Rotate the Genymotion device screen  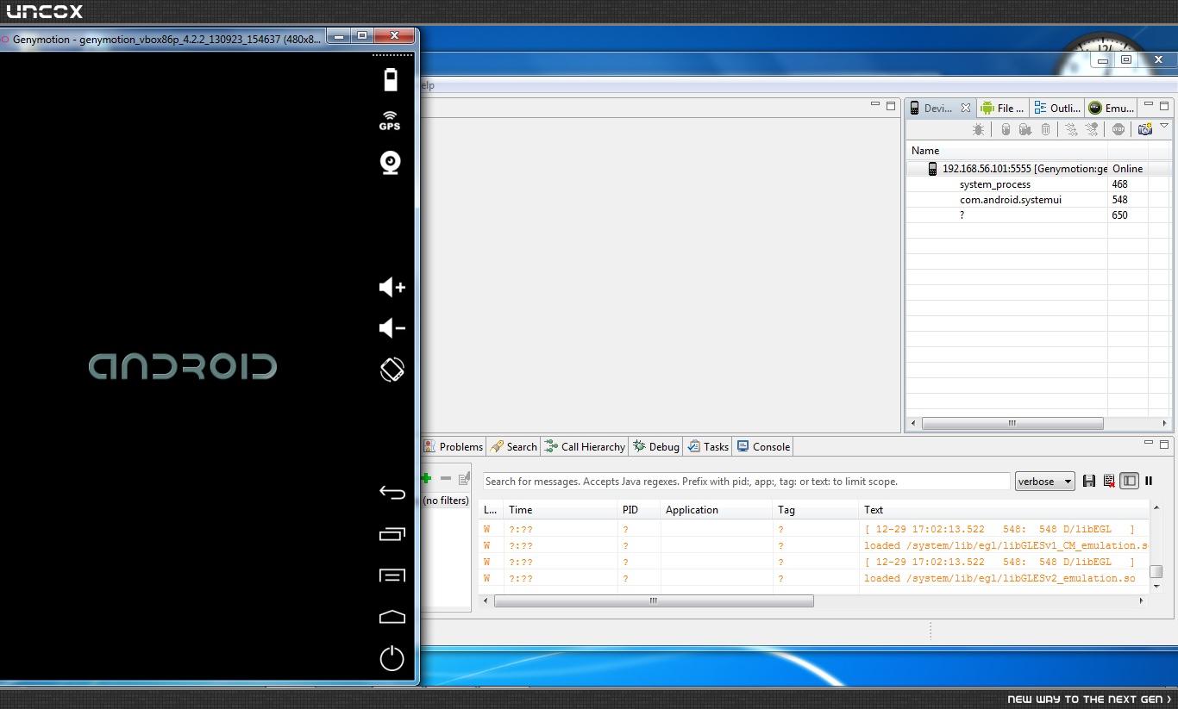pos(392,370)
